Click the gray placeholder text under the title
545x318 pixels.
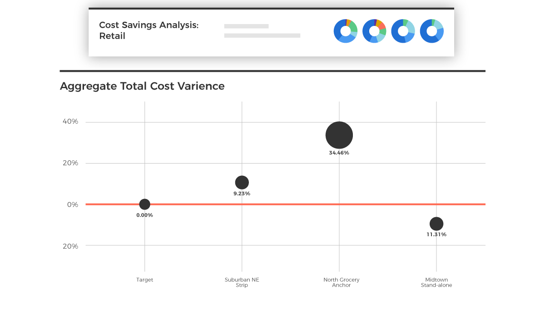pyautogui.click(x=262, y=35)
